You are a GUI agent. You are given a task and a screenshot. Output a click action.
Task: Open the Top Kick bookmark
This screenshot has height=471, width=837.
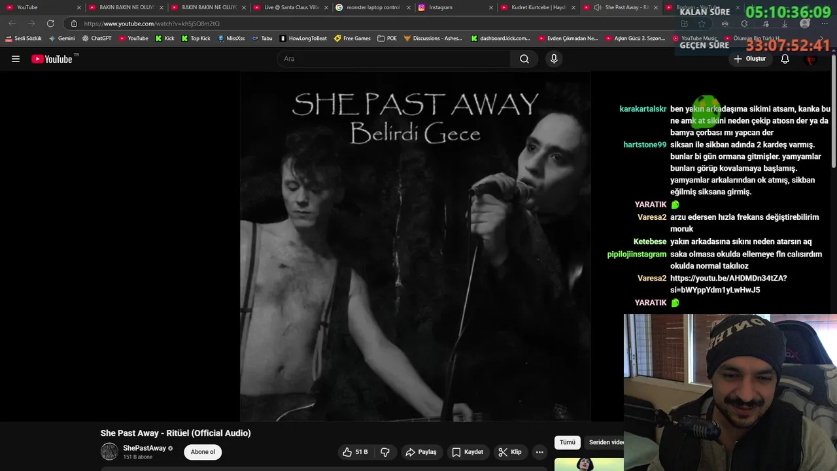click(196, 39)
